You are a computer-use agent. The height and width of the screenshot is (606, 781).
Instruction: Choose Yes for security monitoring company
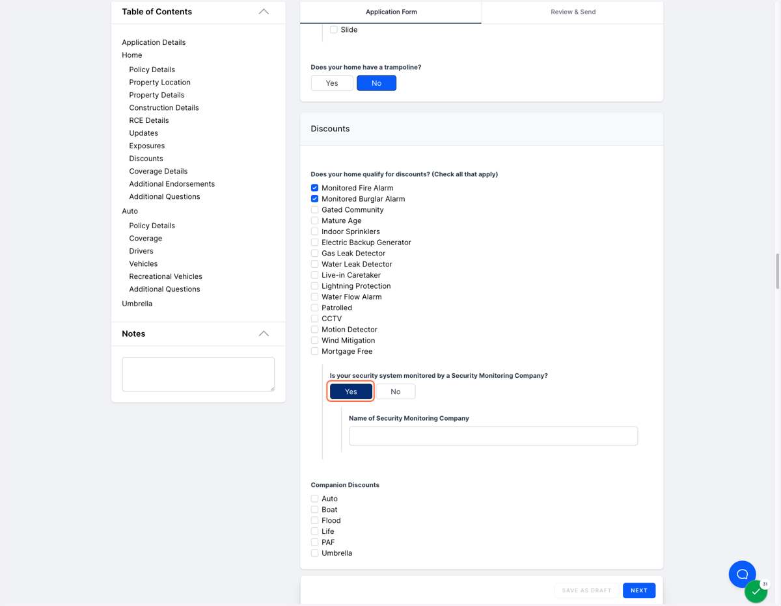point(351,391)
